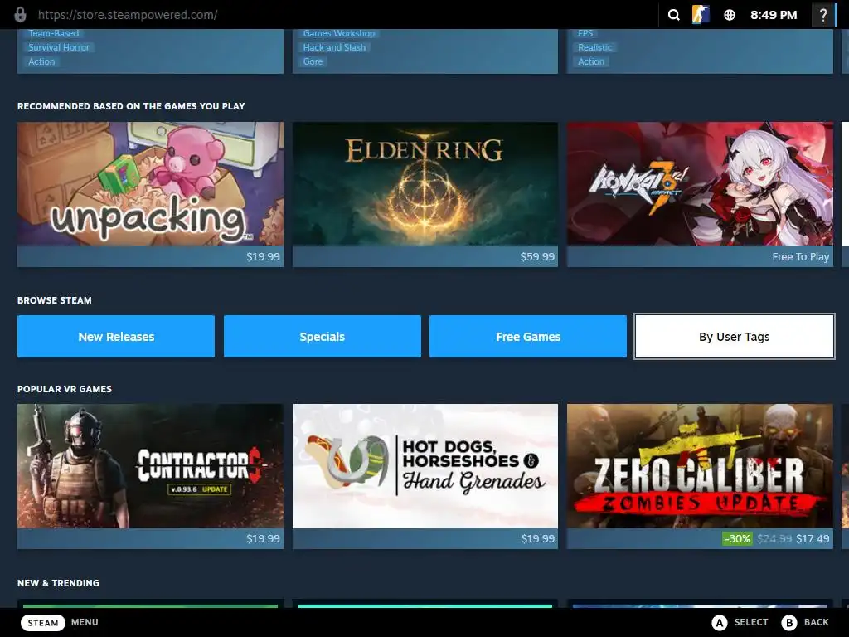Viewport: 849px width, 637px height.
Task: Open the search magnifier icon
Action: 673,15
